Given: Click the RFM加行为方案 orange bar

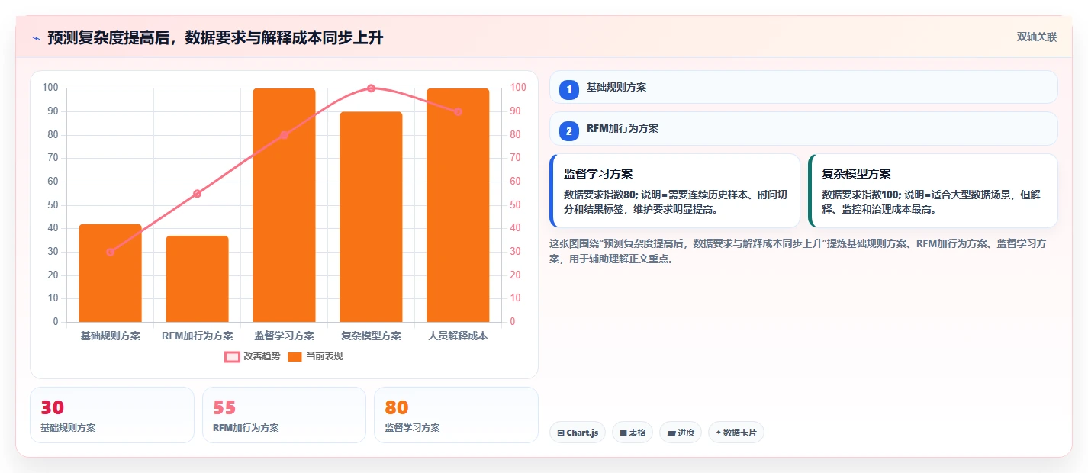Looking at the screenshot, I should pos(198,279).
